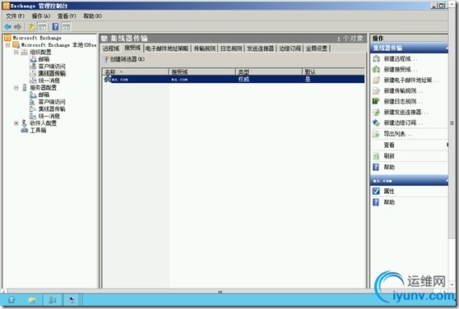Screen dimensions: 459x309
Task: Click the 新建边缘订阅 action icon
Action: click(376, 122)
